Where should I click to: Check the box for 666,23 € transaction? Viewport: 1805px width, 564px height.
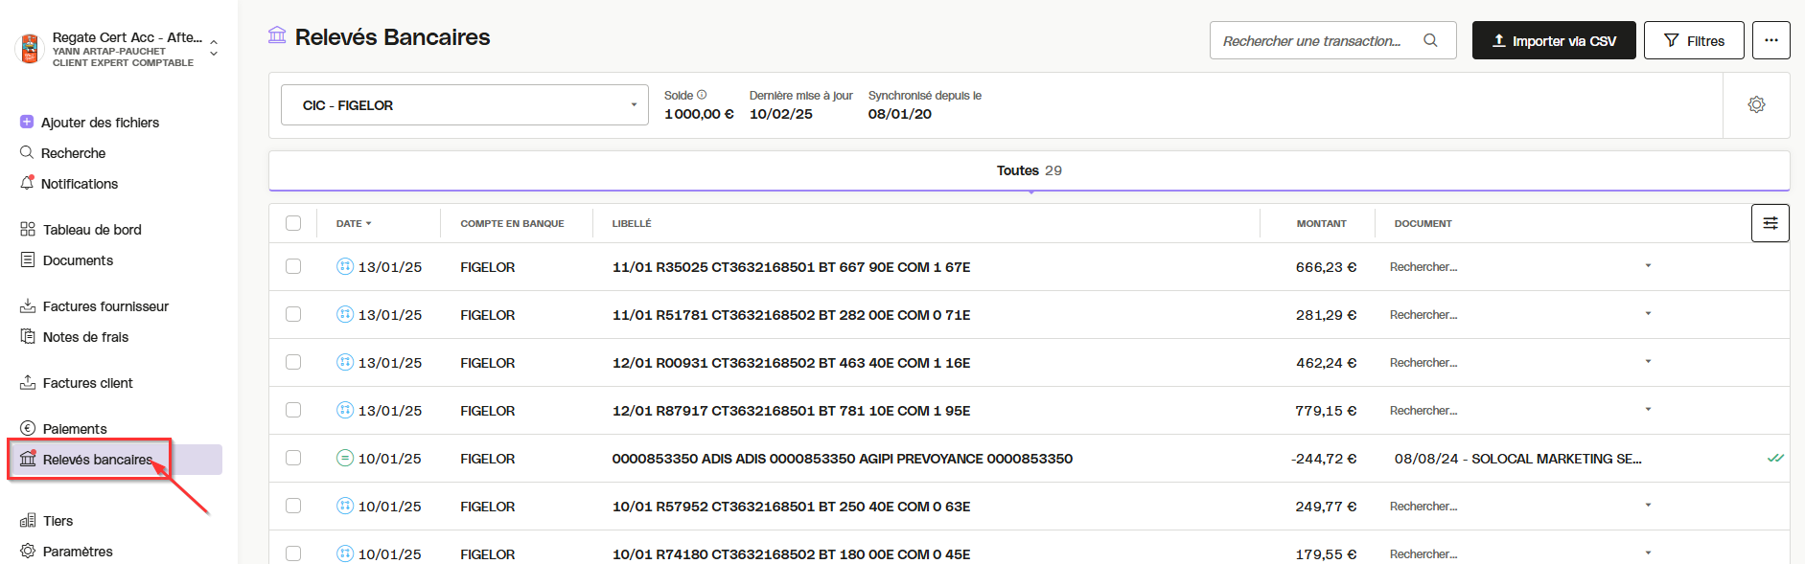(x=293, y=266)
